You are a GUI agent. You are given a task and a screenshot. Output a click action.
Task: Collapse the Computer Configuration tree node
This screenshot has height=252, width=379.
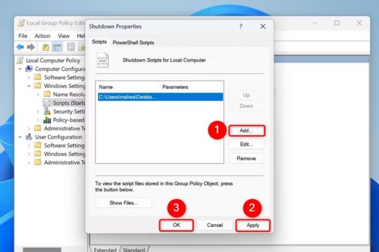[21, 69]
